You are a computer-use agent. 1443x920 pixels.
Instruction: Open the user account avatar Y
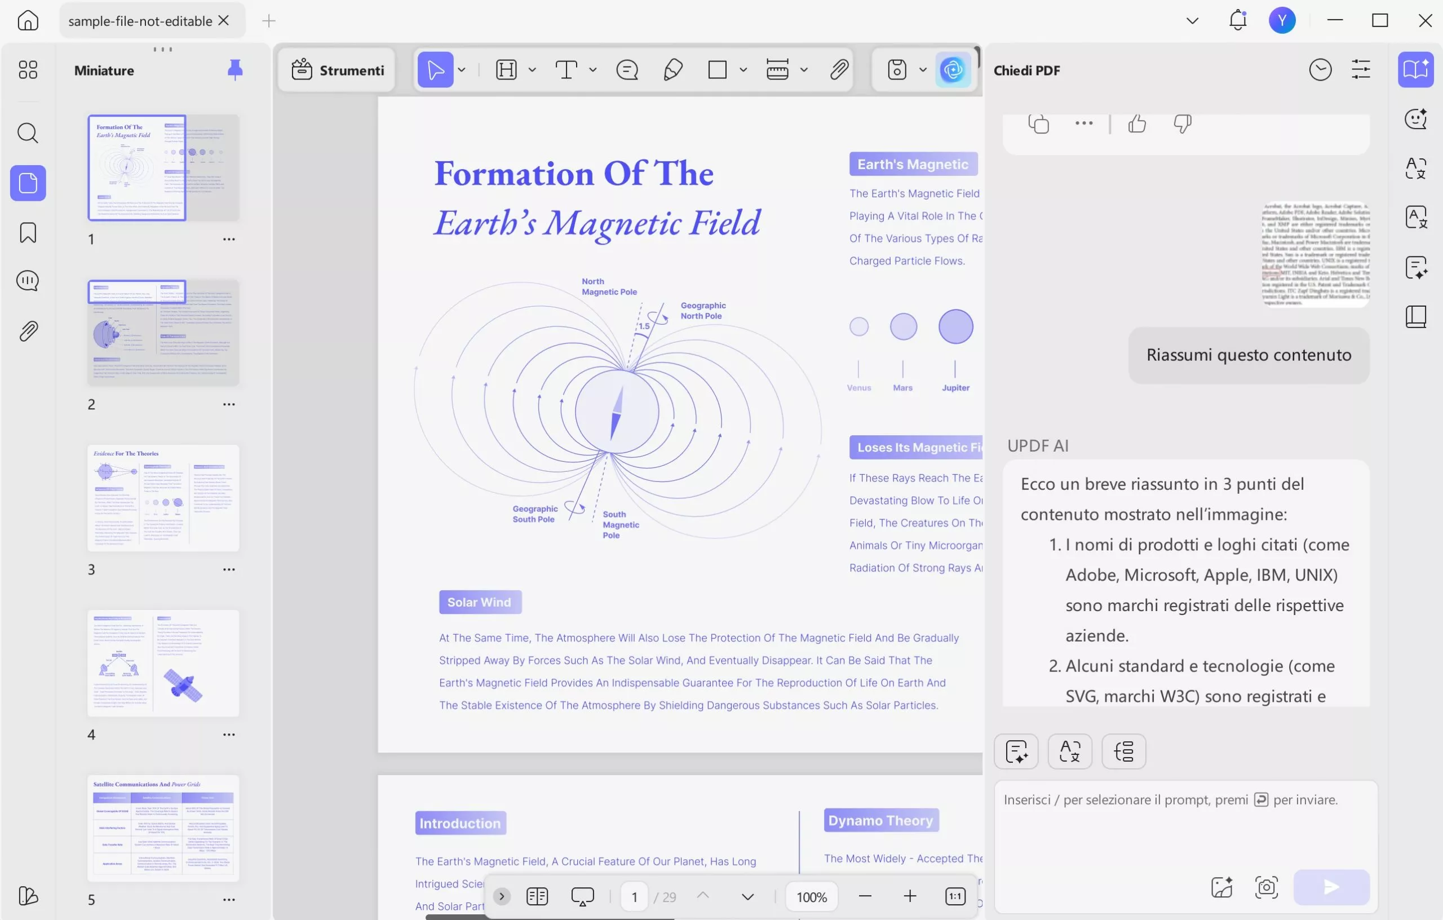[x=1282, y=20]
